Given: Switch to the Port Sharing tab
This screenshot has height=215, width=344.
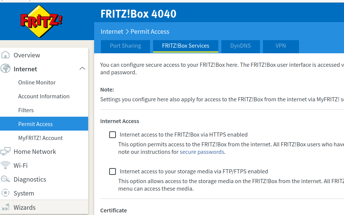Looking at the screenshot, I should [x=125, y=46].
